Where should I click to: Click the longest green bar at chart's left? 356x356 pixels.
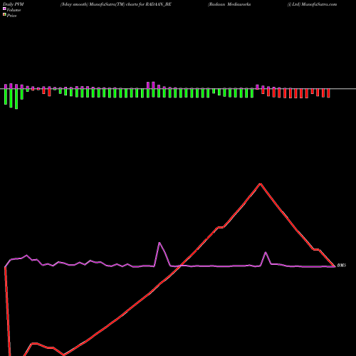point(16,99)
